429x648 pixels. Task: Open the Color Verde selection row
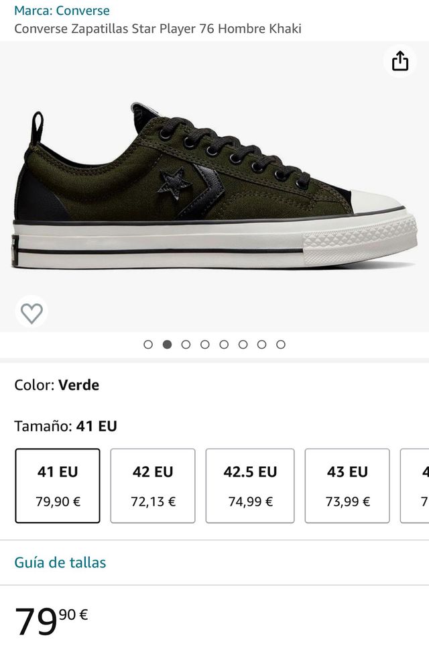tap(56, 385)
